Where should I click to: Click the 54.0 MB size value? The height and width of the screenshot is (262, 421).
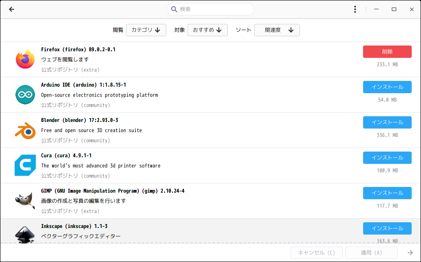pos(387,100)
